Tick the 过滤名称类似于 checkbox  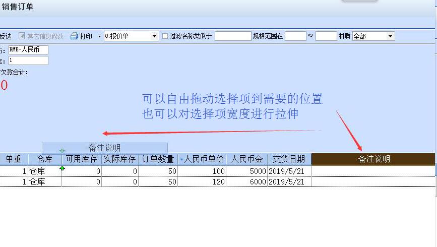tap(165, 36)
